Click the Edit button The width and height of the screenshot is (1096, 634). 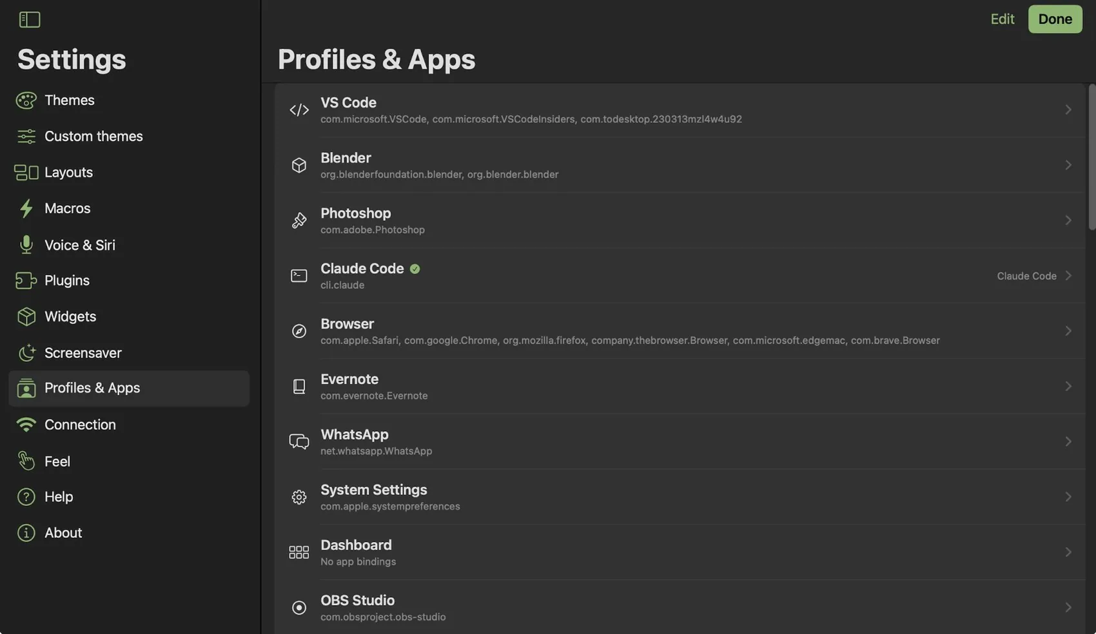click(1002, 19)
